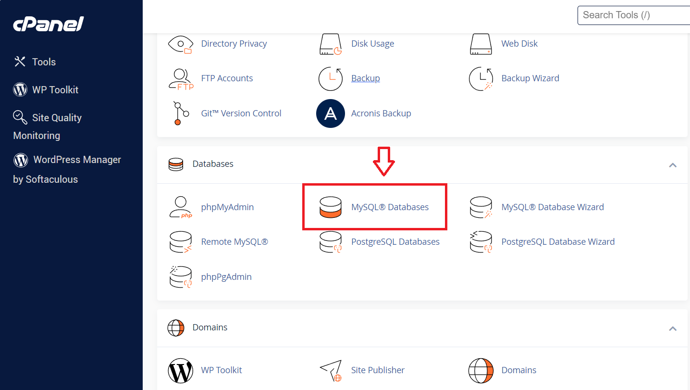690x390 pixels.
Task: Collapse the Databases section chevron
Action: pyautogui.click(x=673, y=165)
